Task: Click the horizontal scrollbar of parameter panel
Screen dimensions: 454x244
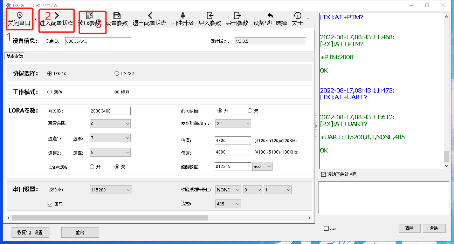Action: (110, 218)
